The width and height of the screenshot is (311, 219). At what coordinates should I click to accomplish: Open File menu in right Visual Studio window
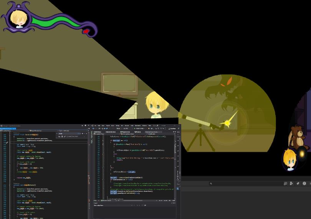95,126
